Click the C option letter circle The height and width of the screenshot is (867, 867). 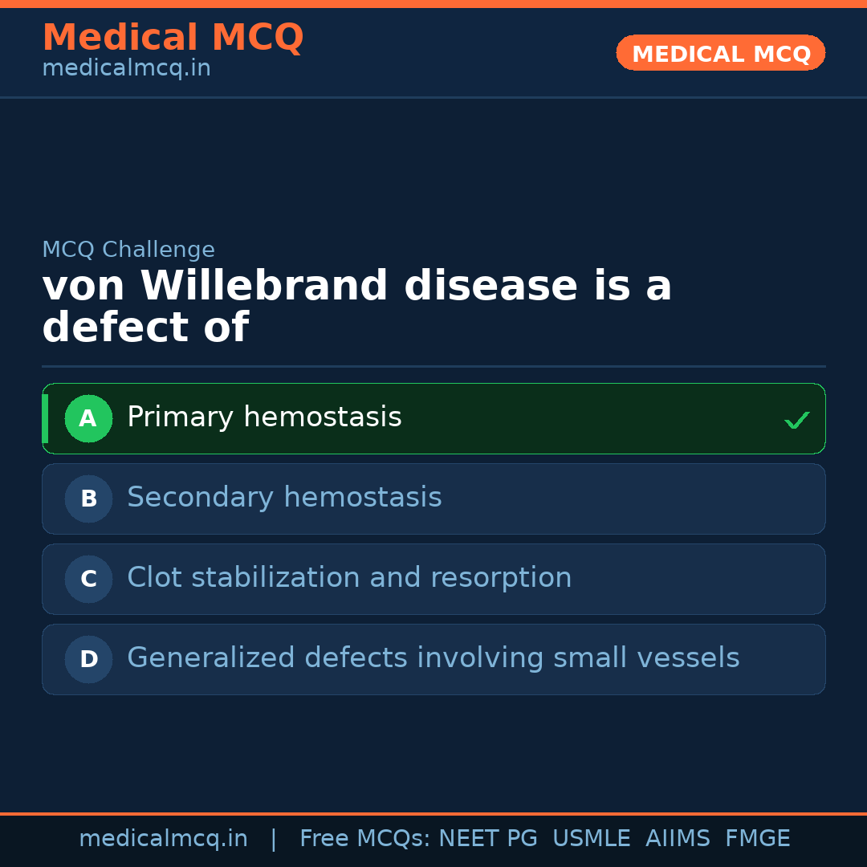[x=88, y=579]
